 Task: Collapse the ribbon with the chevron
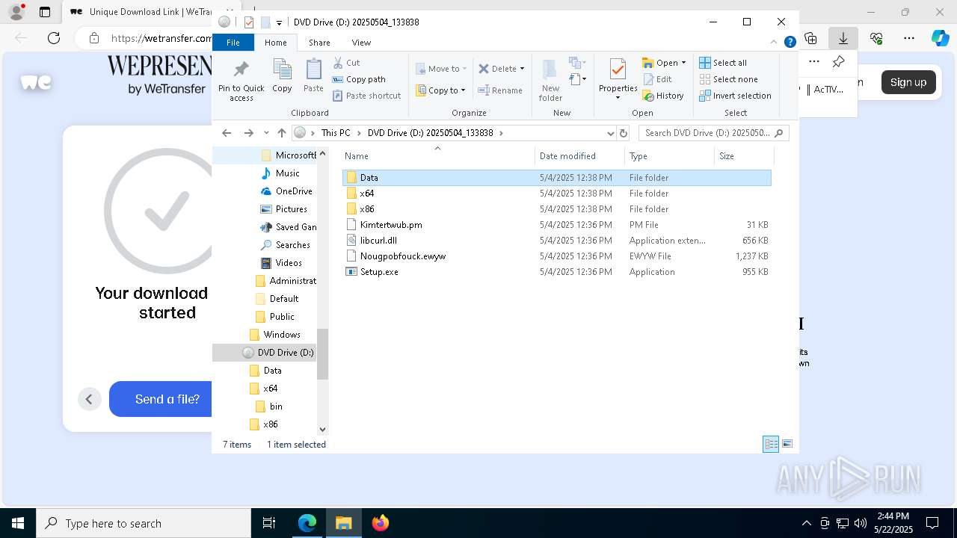tap(774, 43)
